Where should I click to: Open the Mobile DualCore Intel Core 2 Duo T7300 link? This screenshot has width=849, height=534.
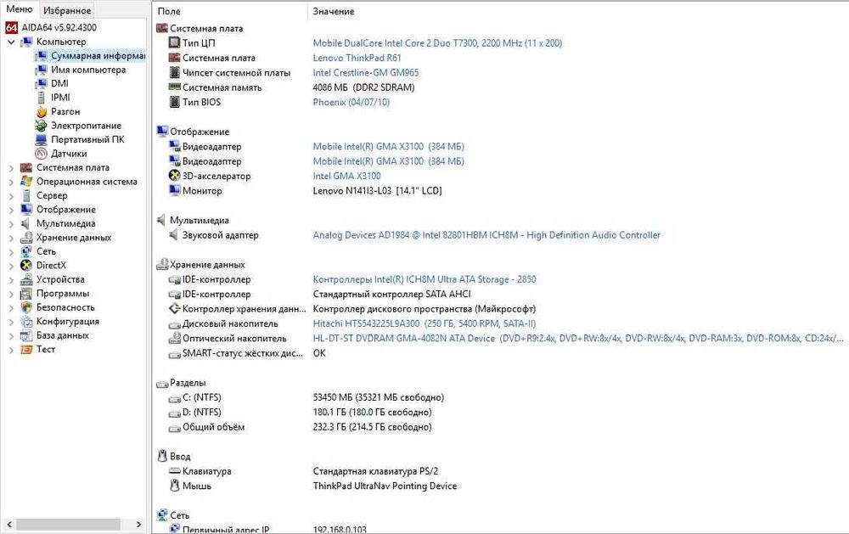(x=437, y=43)
